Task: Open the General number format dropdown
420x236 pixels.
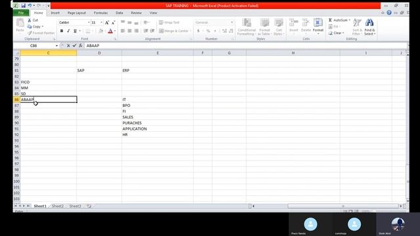Action: [x=232, y=22]
